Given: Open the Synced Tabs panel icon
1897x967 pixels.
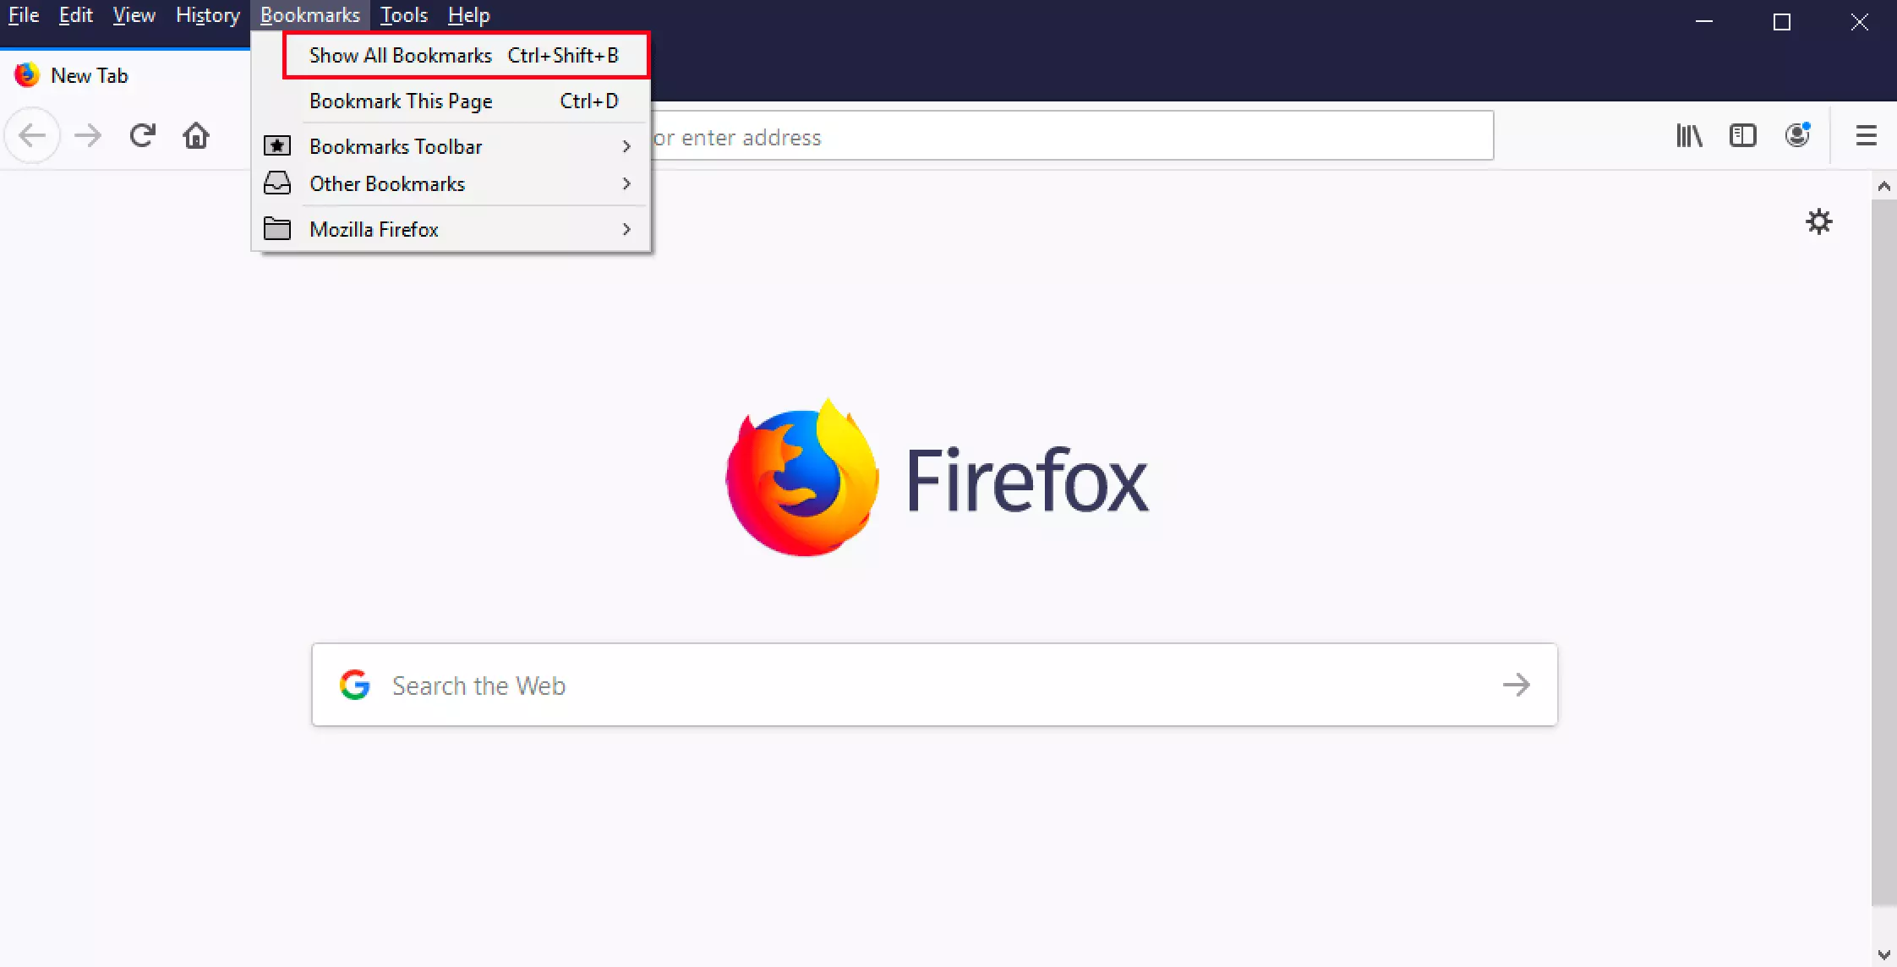Looking at the screenshot, I should click(x=1743, y=134).
